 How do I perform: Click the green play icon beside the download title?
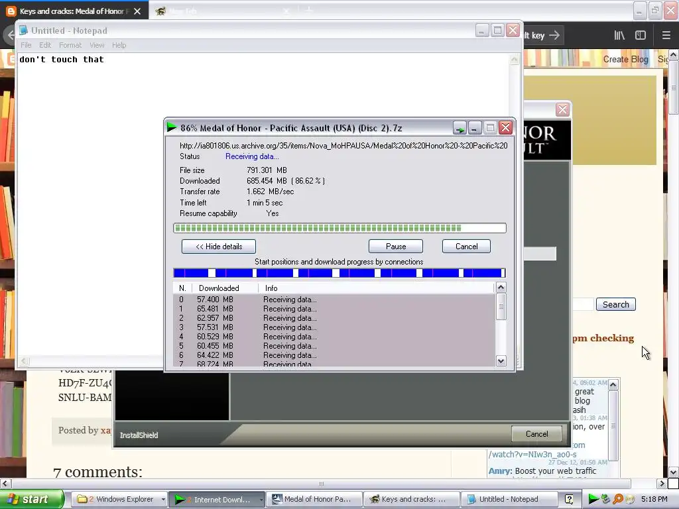click(x=172, y=127)
